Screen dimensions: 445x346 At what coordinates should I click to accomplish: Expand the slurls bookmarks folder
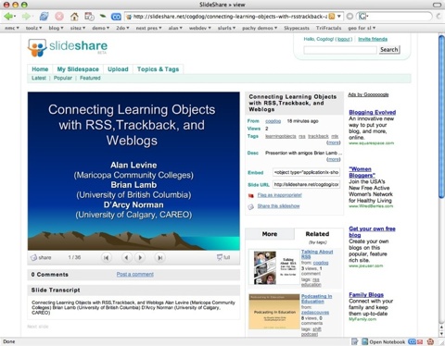point(226,28)
